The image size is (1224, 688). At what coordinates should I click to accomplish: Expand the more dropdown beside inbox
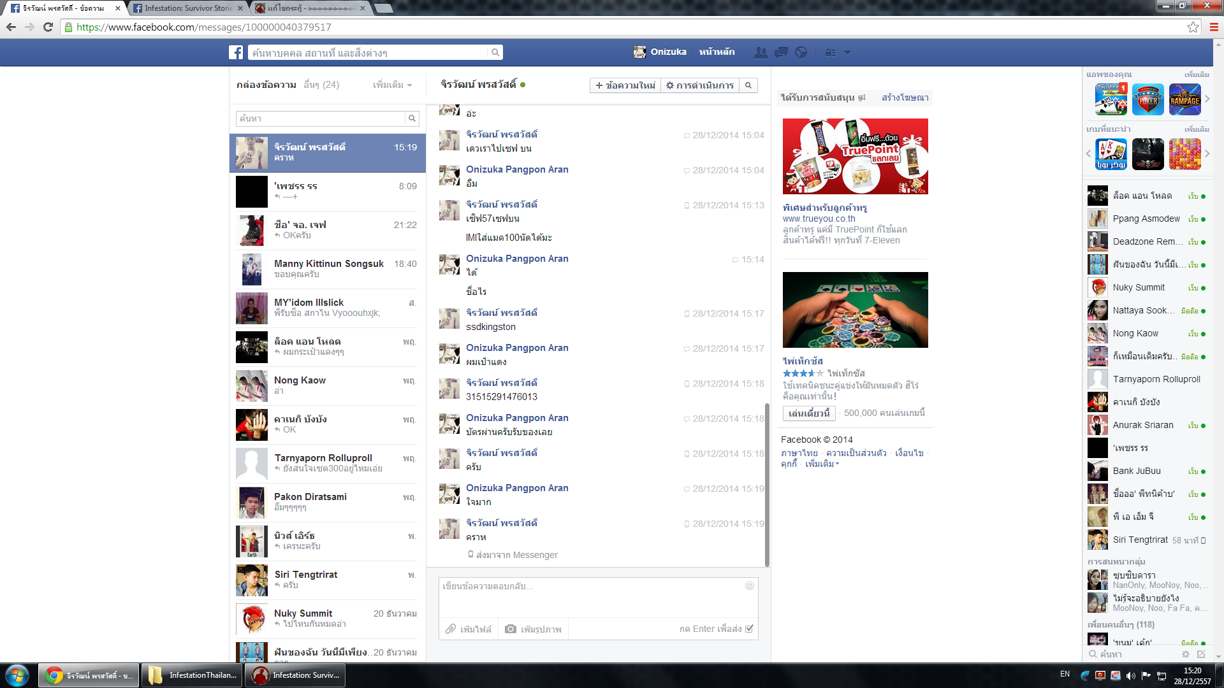pos(392,85)
